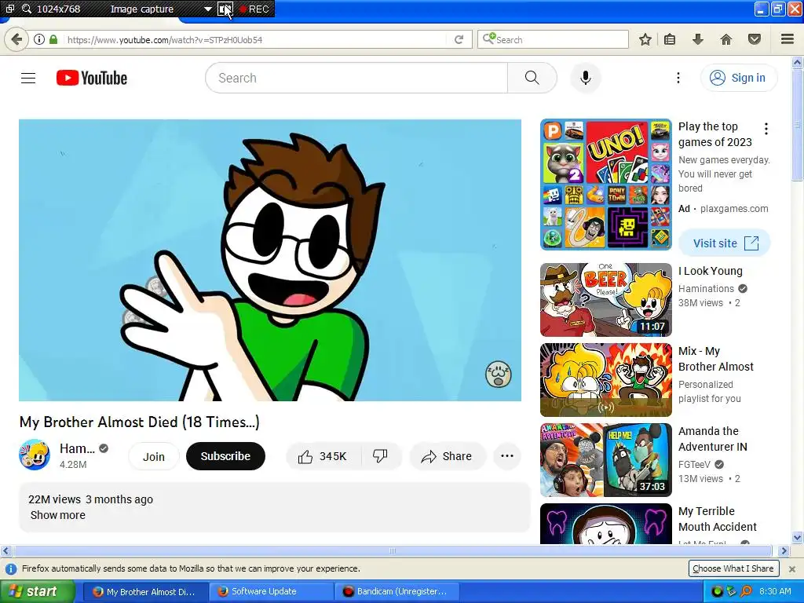Image resolution: width=804 pixels, height=603 pixels.
Task: Select My Brother Almost Died taskbar item
Action: (x=145, y=592)
